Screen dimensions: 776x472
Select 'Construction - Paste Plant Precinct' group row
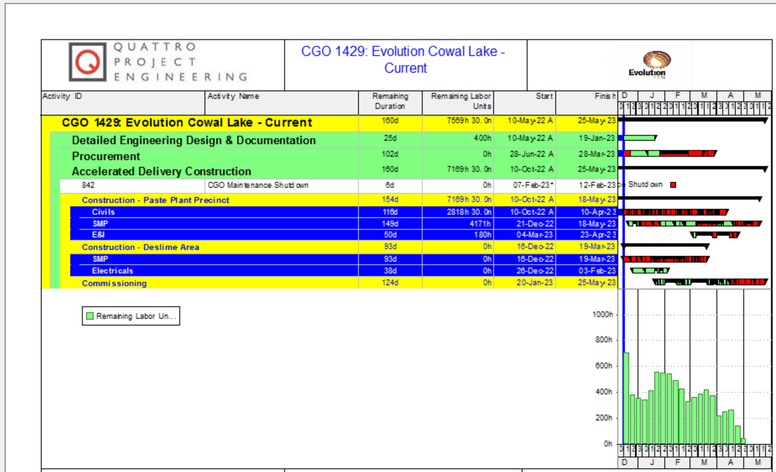pyautogui.click(x=338, y=200)
